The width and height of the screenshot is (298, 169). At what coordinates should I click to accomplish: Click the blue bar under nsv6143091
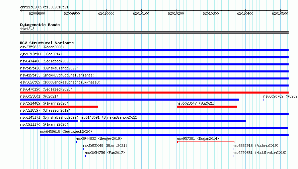pos(163,121)
